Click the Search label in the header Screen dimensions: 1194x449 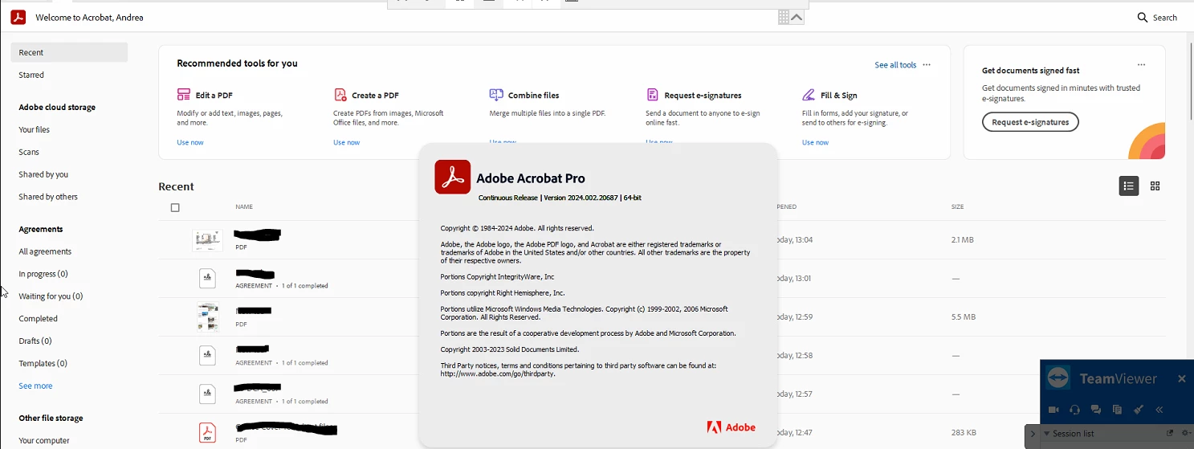pos(1165,18)
